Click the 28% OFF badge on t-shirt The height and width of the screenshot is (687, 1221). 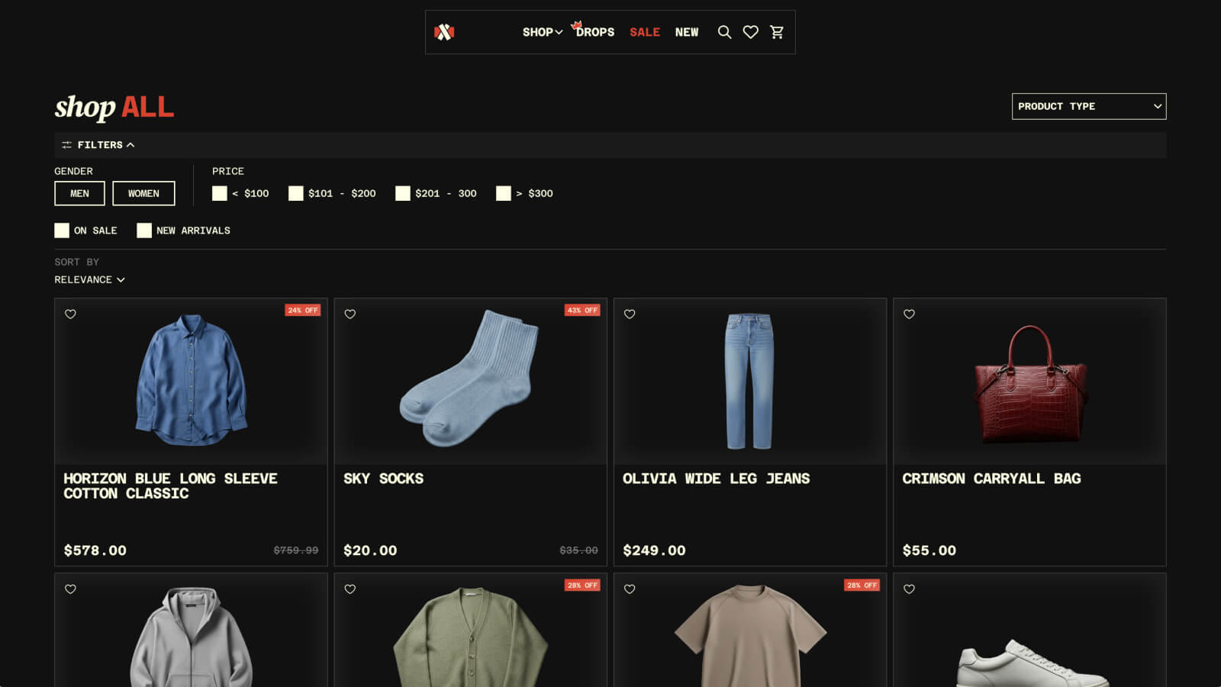(x=862, y=585)
